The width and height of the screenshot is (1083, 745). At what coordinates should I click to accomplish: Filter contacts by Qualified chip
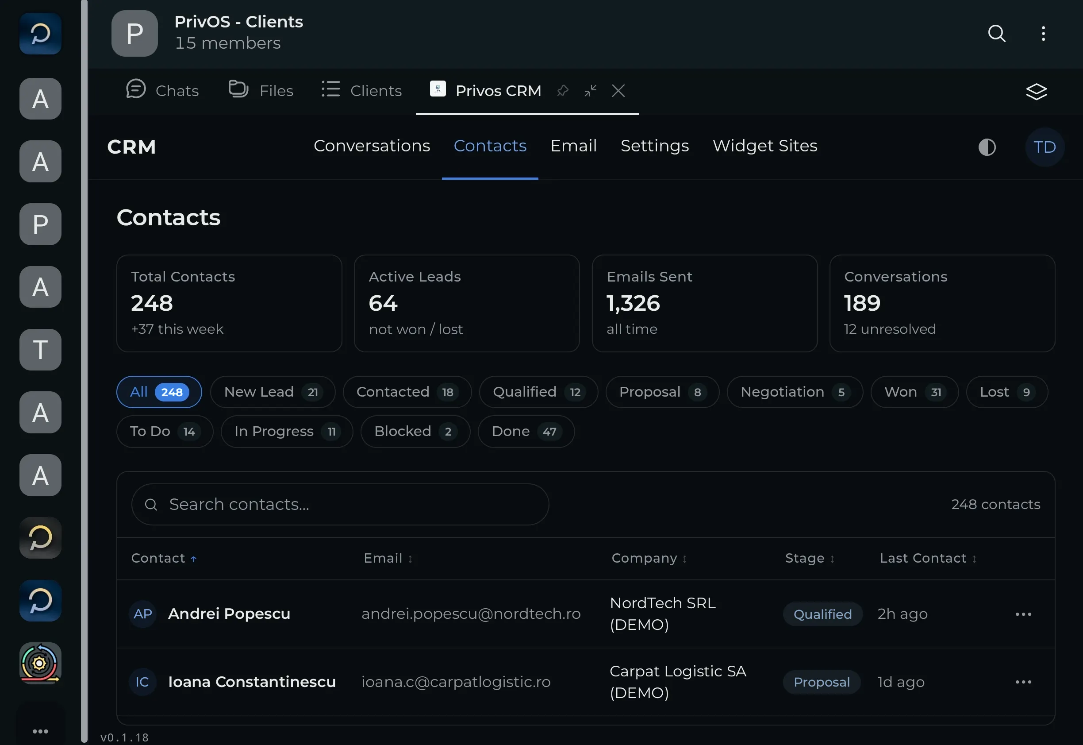[x=539, y=392]
